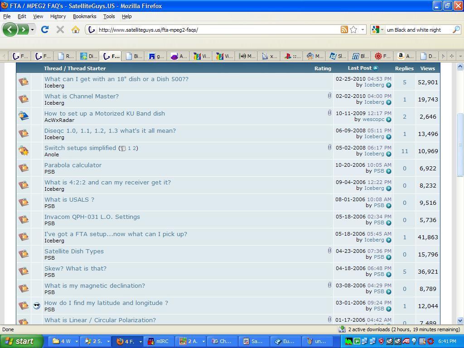The height and width of the screenshot is (348, 464).
Task: Switch to mIRC in the taskbar
Action: [159, 341]
